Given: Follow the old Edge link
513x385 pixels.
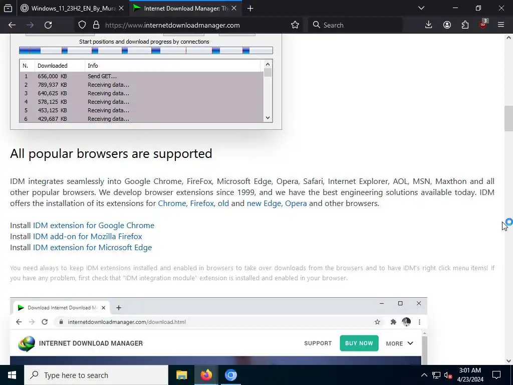Looking at the screenshot, I should coord(223,204).
